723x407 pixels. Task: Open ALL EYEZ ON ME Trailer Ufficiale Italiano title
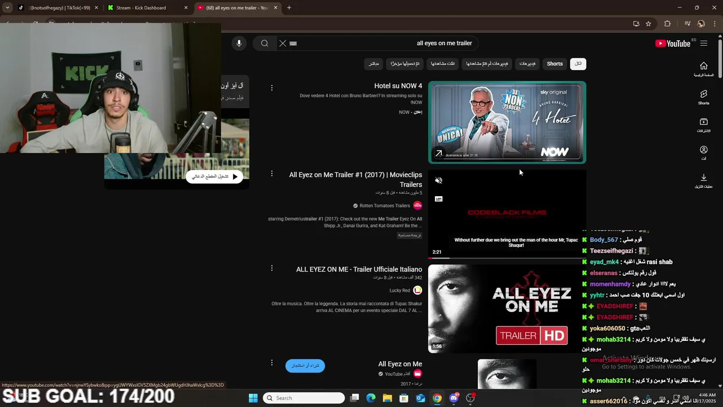pyautogui.click(x=359, y=270)
